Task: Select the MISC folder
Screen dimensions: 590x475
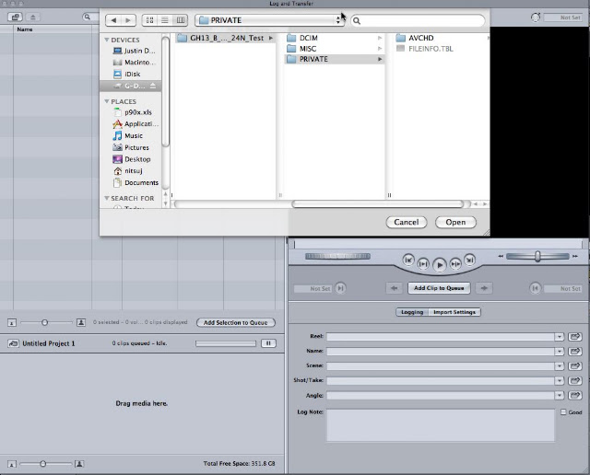Action: point(334,49)
